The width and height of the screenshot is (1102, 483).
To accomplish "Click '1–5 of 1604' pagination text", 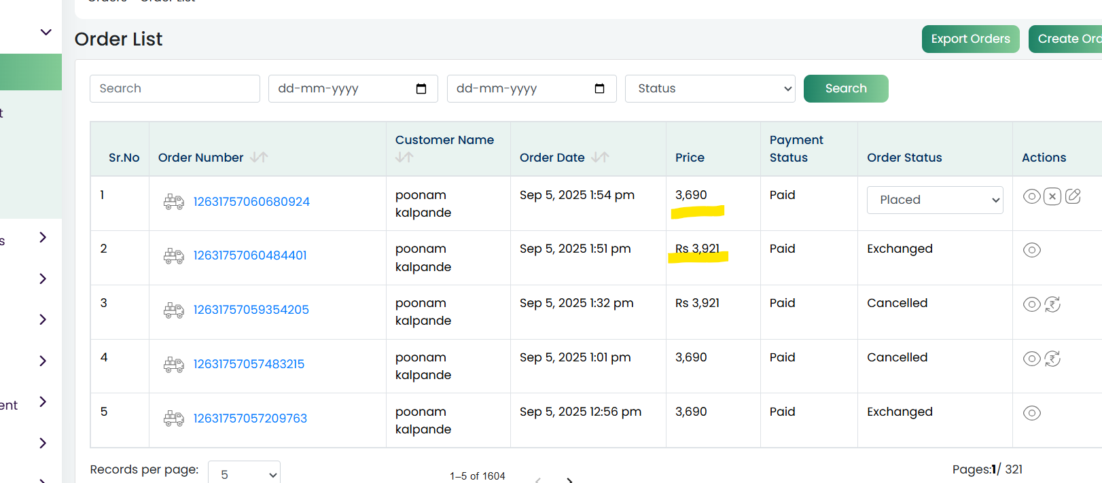I will pyautogui.click(x=478, y=476).
